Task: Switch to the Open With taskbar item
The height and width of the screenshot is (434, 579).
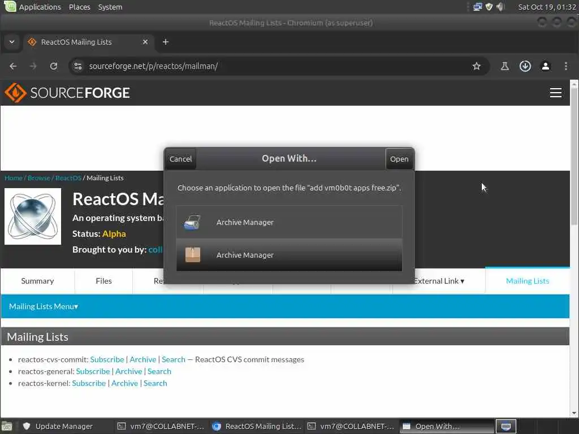Action: pos(447,426)
